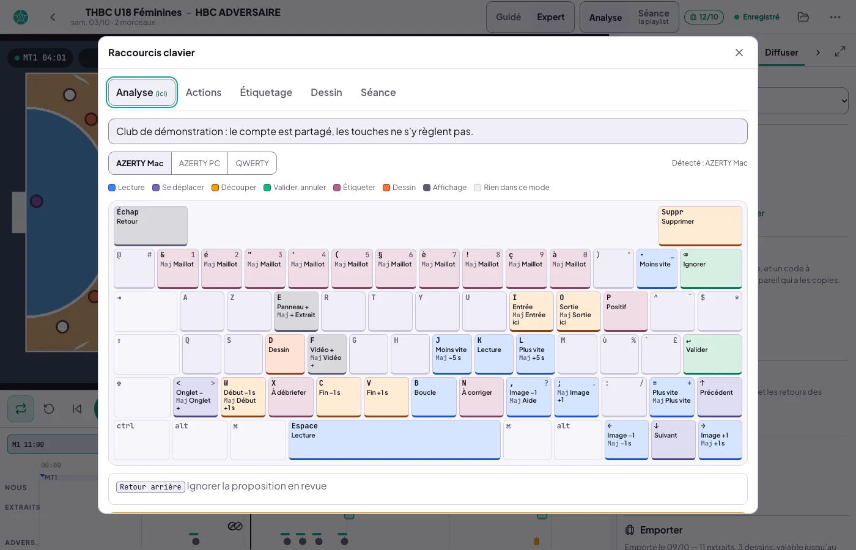
Task: Click the N À corriger key
Action: 481,397
